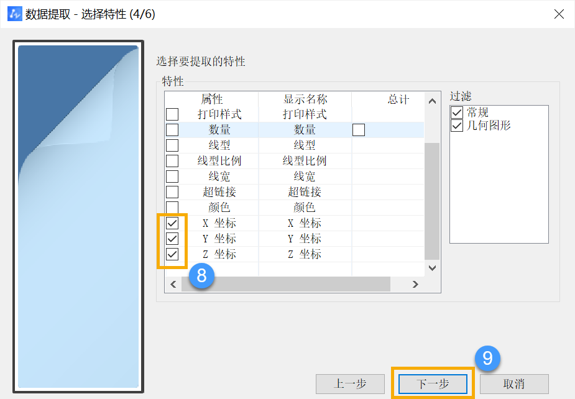This screenshot has width=575, height=399.
Task: Select the 线型比例 display name cell
Action: (305, 160)
